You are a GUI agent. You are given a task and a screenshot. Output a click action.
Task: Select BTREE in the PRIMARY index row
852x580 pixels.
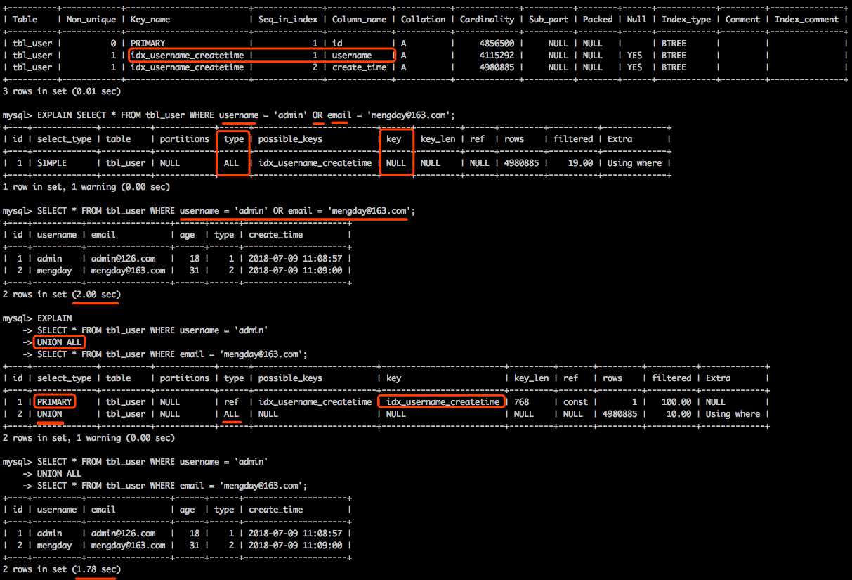674,44
